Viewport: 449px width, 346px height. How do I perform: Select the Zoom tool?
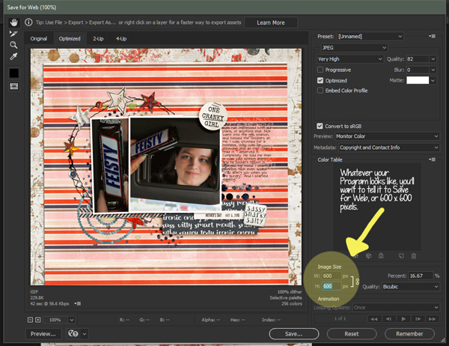[13, 45]
